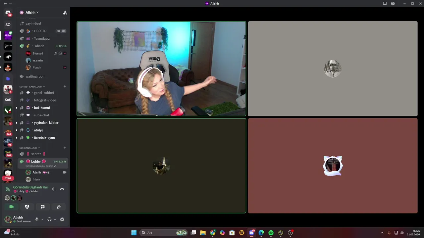Select the Lobby voice channel

pyautogui.click(x=43, y=163)
